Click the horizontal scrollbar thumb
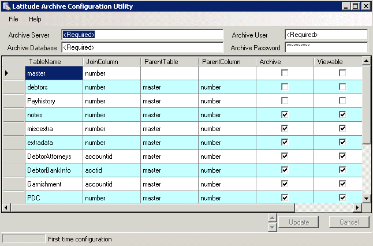Viewport: 373px width, 246px height. point(152,207)
